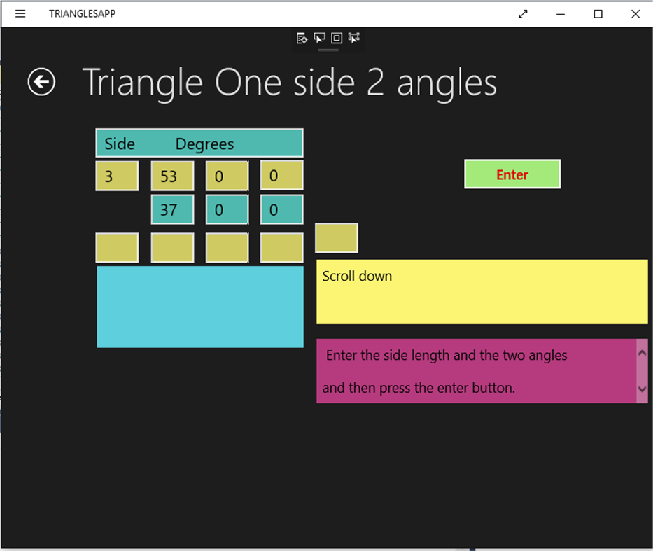This screenshot has width=653, height=551.
Task: Select the teal field showing 37
Action: (172, 209)
